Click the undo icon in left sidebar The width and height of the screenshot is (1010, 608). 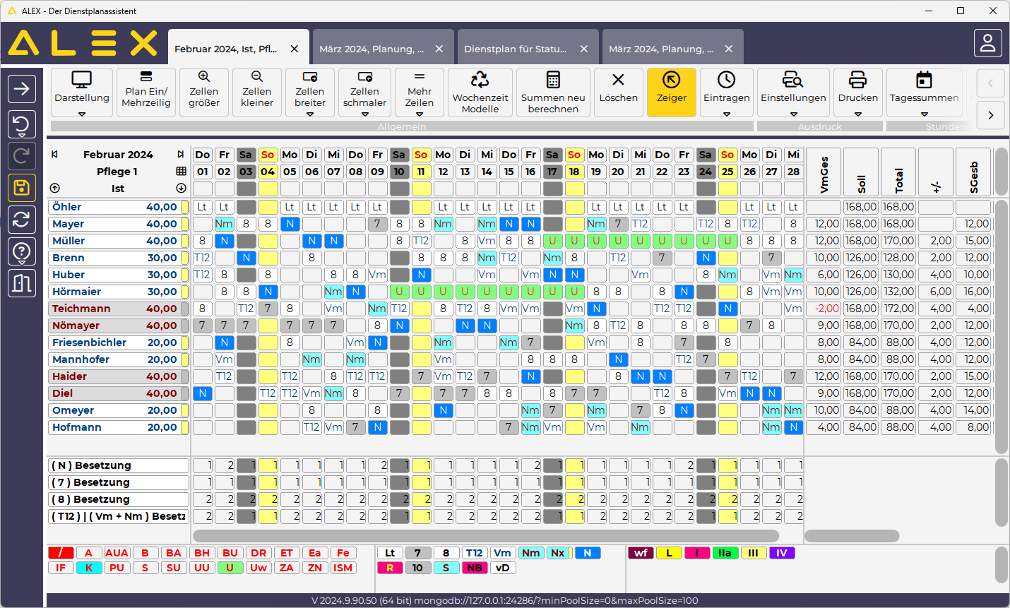tap(22, 125)
